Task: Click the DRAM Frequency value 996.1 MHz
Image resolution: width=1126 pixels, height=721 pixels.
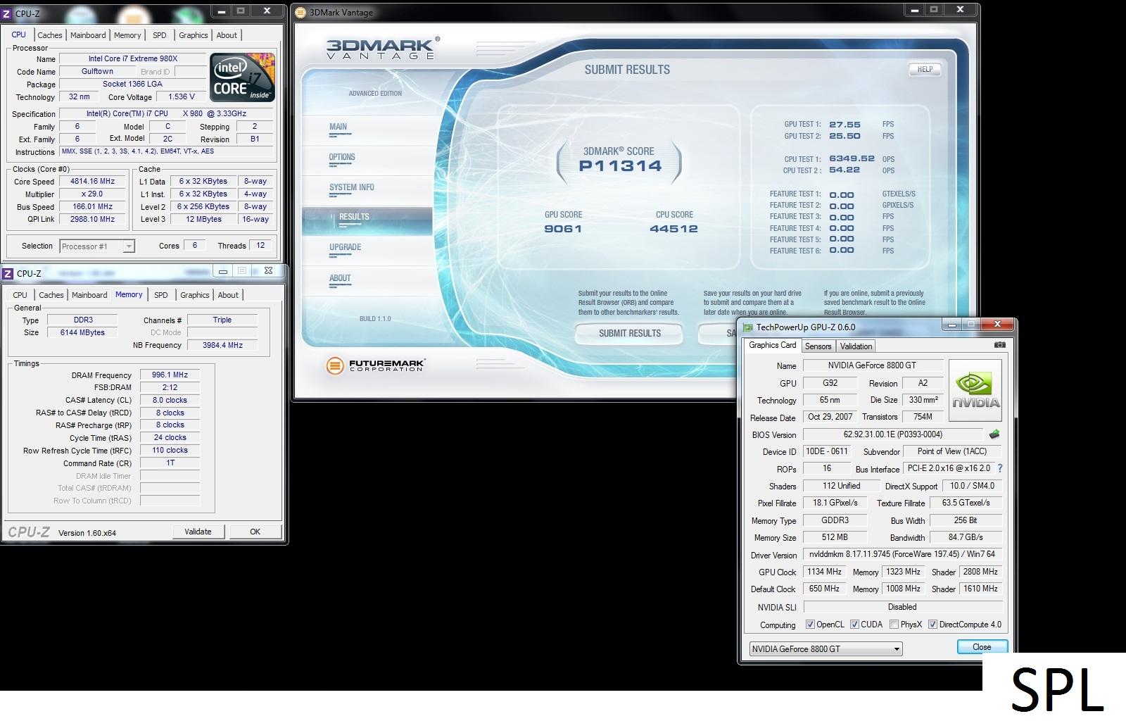Action: coord(170,375)
